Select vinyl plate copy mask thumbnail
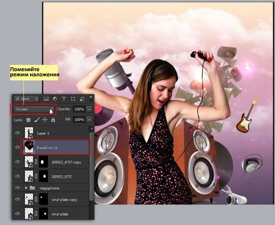The width and height of the screenshot is (275, 225). [43, 199]
